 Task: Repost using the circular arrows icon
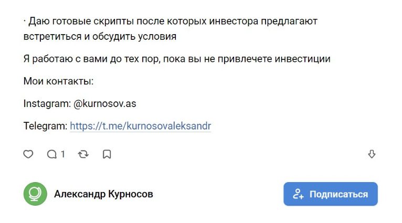(x=83, y=154)
